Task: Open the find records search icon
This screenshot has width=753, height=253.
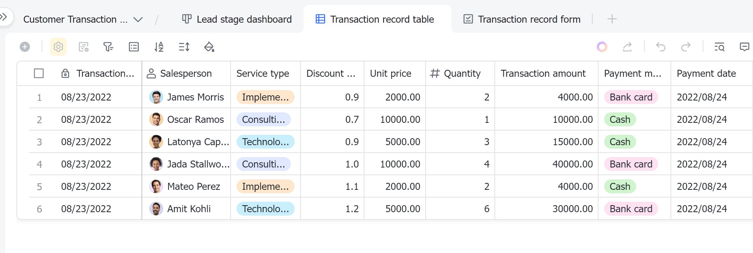Action: tap(719, 47)
